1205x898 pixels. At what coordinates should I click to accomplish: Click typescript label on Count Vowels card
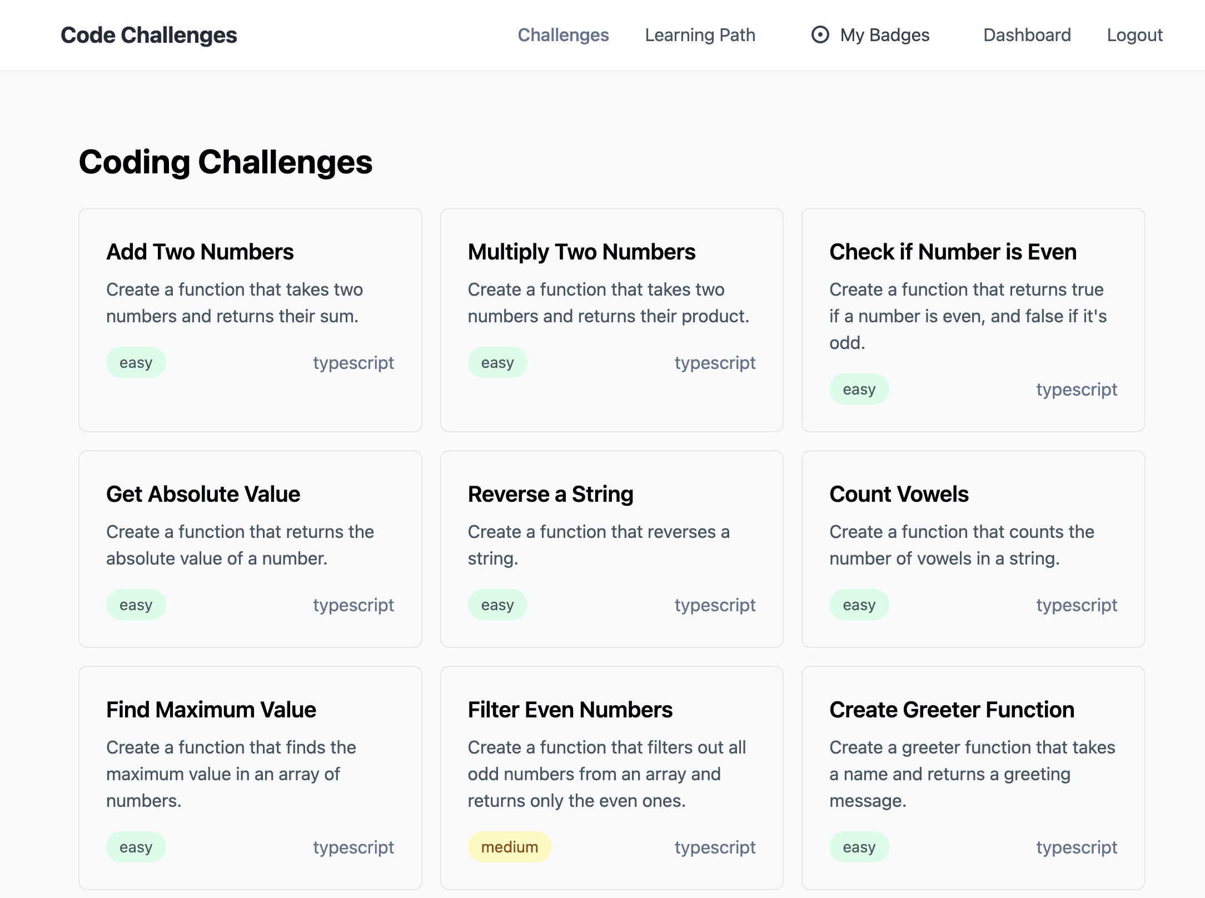(x=1077, y=605)
